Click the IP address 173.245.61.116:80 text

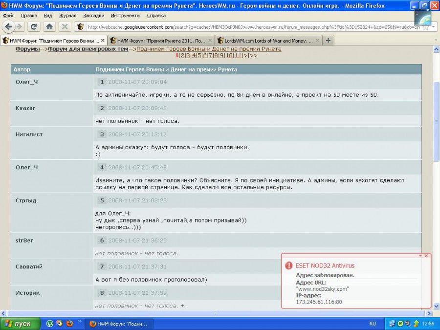coord(319,302)
